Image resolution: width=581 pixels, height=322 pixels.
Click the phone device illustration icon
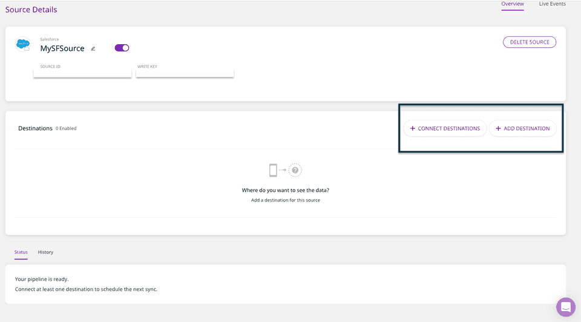273,171
